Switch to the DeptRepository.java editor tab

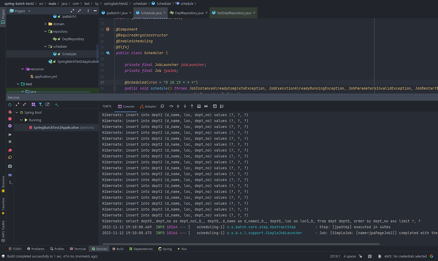189,13
